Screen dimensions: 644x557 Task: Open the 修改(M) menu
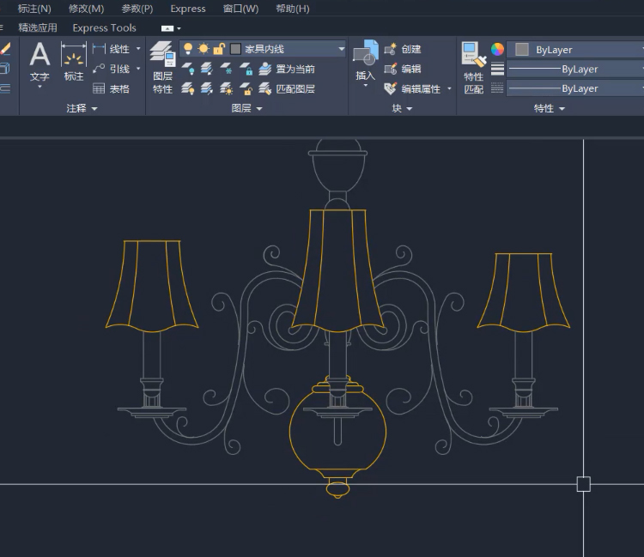click(86, 9)
